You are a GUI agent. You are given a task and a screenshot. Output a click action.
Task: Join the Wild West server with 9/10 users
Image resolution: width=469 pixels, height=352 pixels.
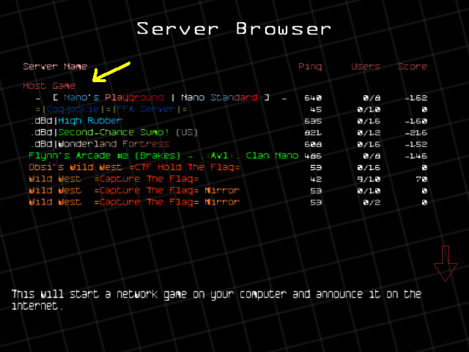tap(114, 179)
